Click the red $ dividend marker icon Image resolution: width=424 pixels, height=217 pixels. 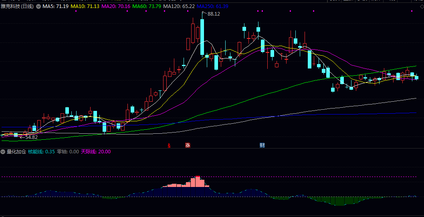click(x=169, y=146)
